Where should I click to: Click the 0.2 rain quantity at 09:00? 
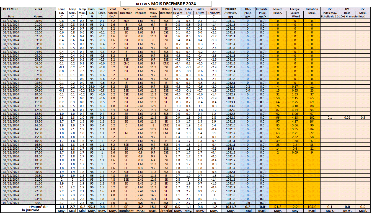click(248, 87)
